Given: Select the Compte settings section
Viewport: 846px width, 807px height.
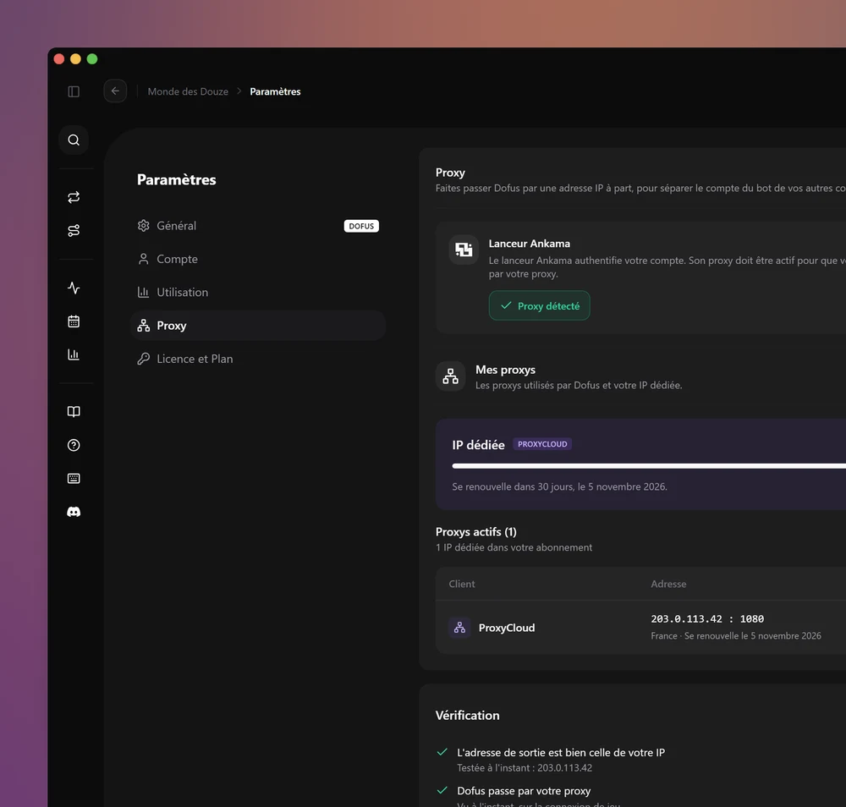Looking at the screenshot, I should point(258,259).
